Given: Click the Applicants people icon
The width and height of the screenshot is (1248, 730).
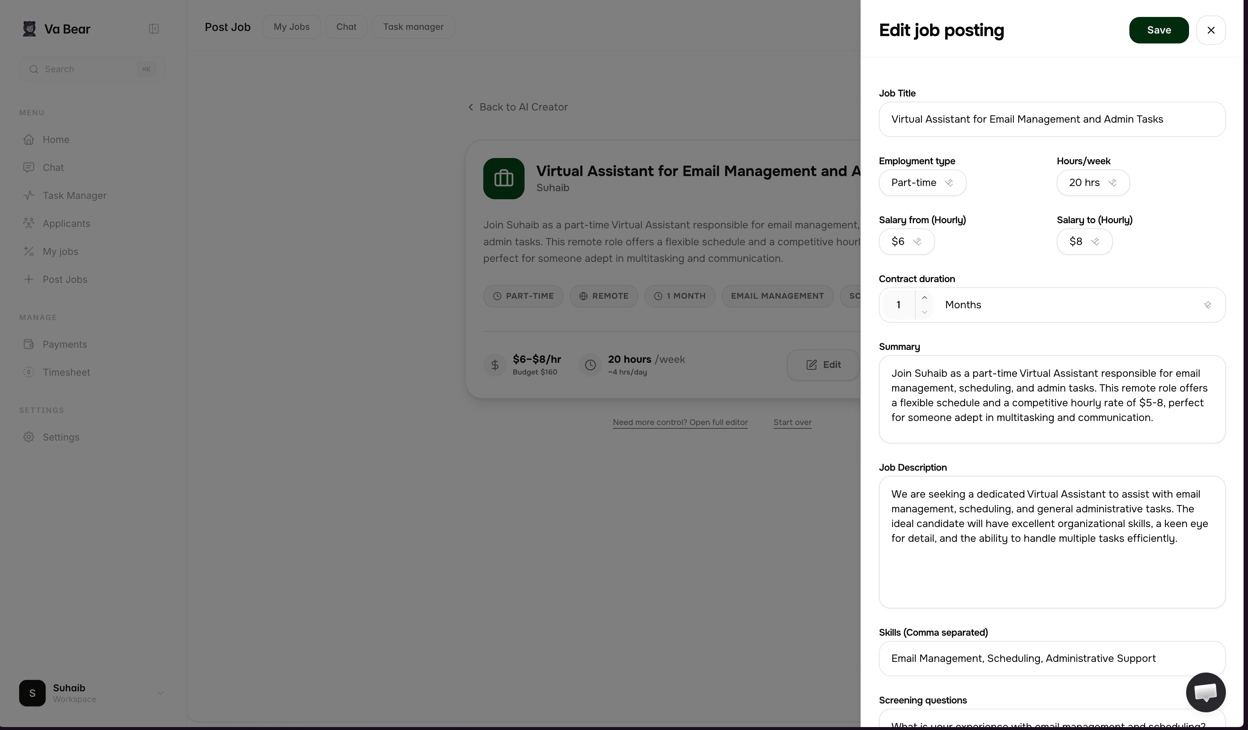Looking at the screenshot, I should click(x=29, y=223).
